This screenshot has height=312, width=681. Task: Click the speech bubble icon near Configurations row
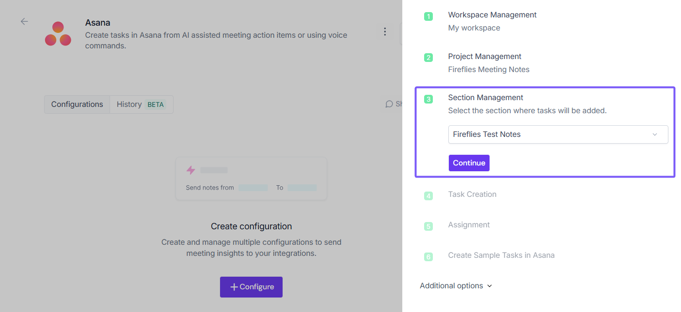389,104
